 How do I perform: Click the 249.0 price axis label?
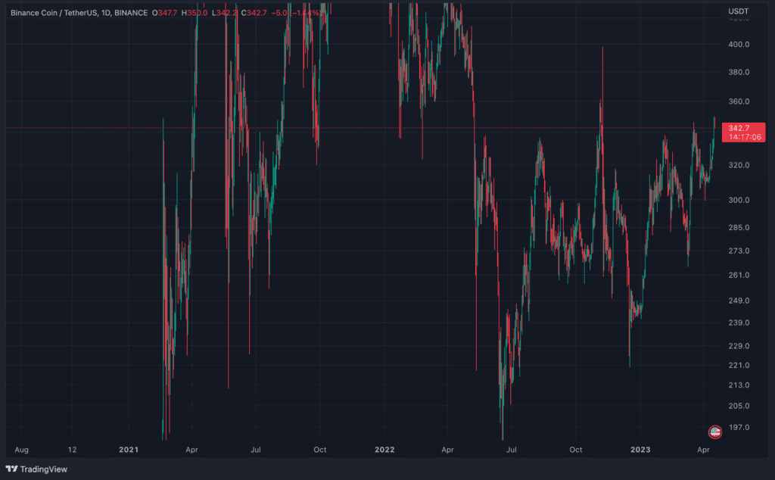tap(739, 301)
